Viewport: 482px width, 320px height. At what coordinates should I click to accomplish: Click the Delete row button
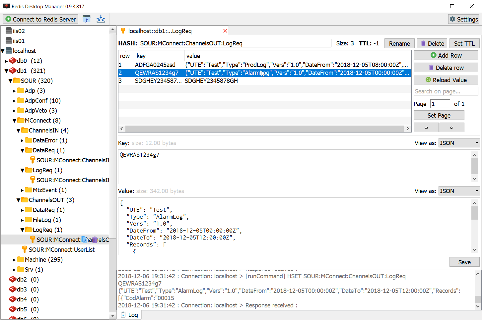[x=446, y=68]
